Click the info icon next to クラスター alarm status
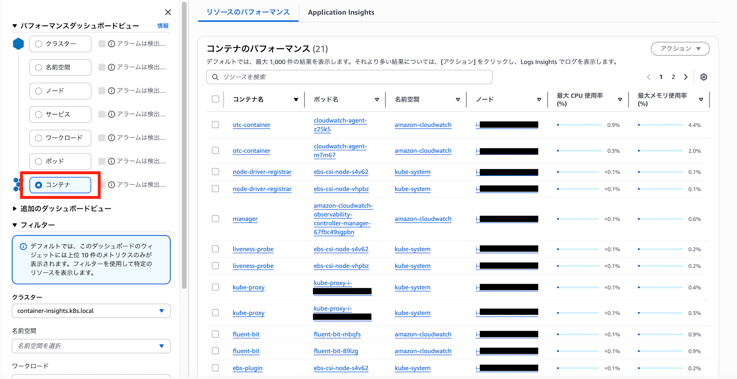This screenshot has width=737, height=379. click(112, 44)
